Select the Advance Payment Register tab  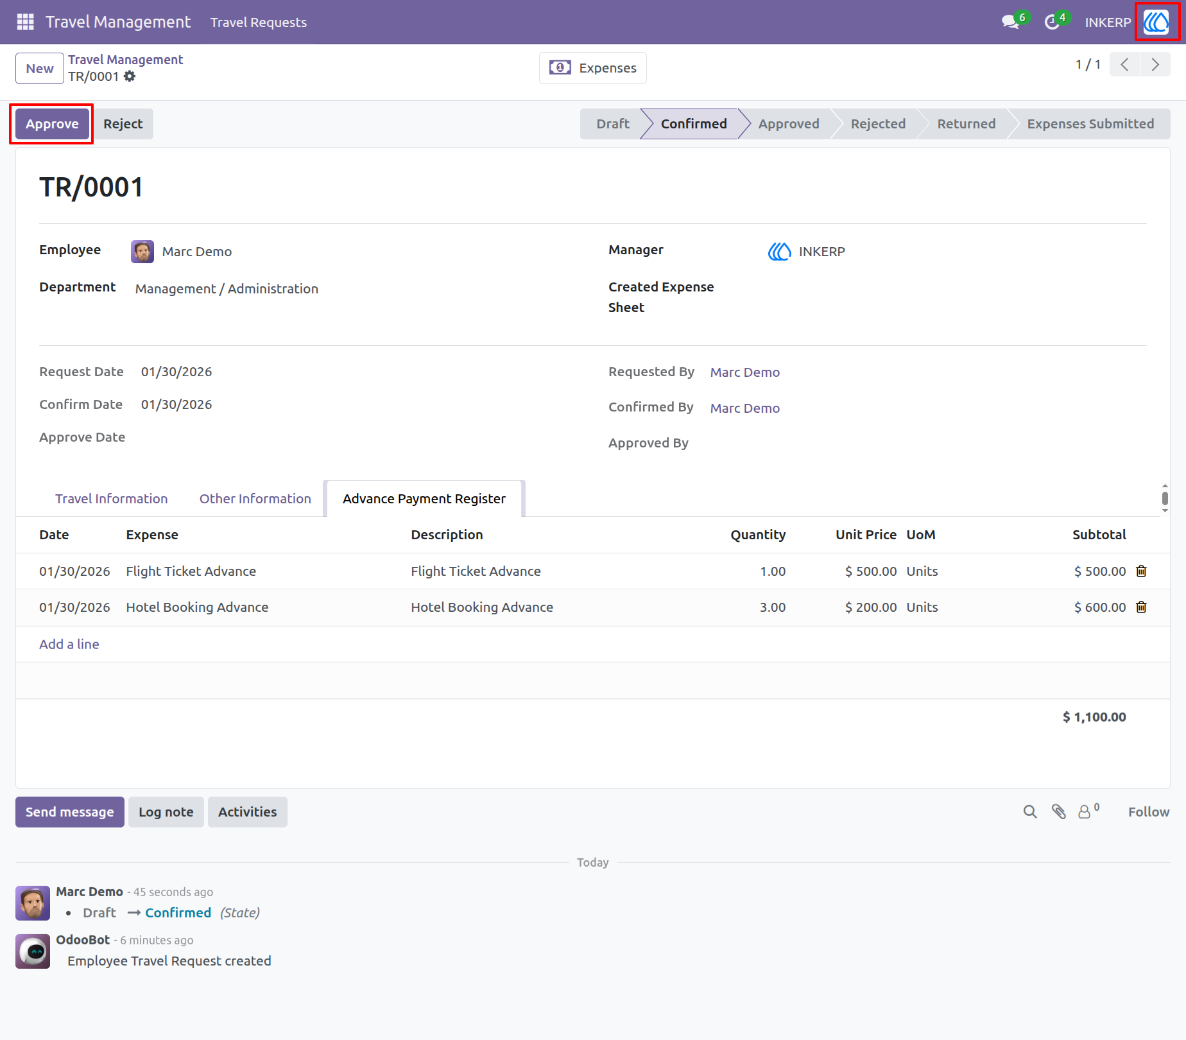click(424, 499)
